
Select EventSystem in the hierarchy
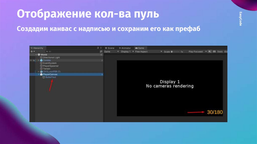click(50, 63)
